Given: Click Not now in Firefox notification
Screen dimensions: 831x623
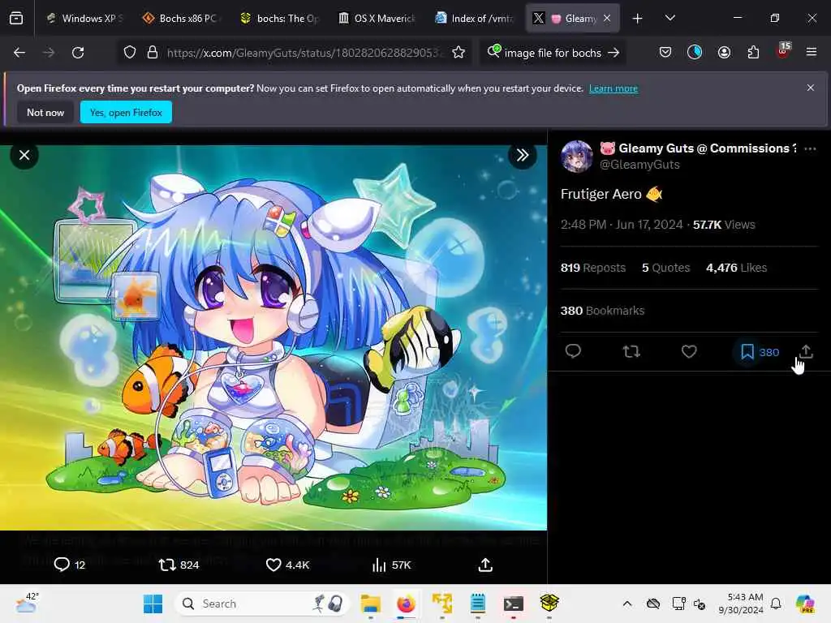Looking at the screenshot, I should pos(45,112).
